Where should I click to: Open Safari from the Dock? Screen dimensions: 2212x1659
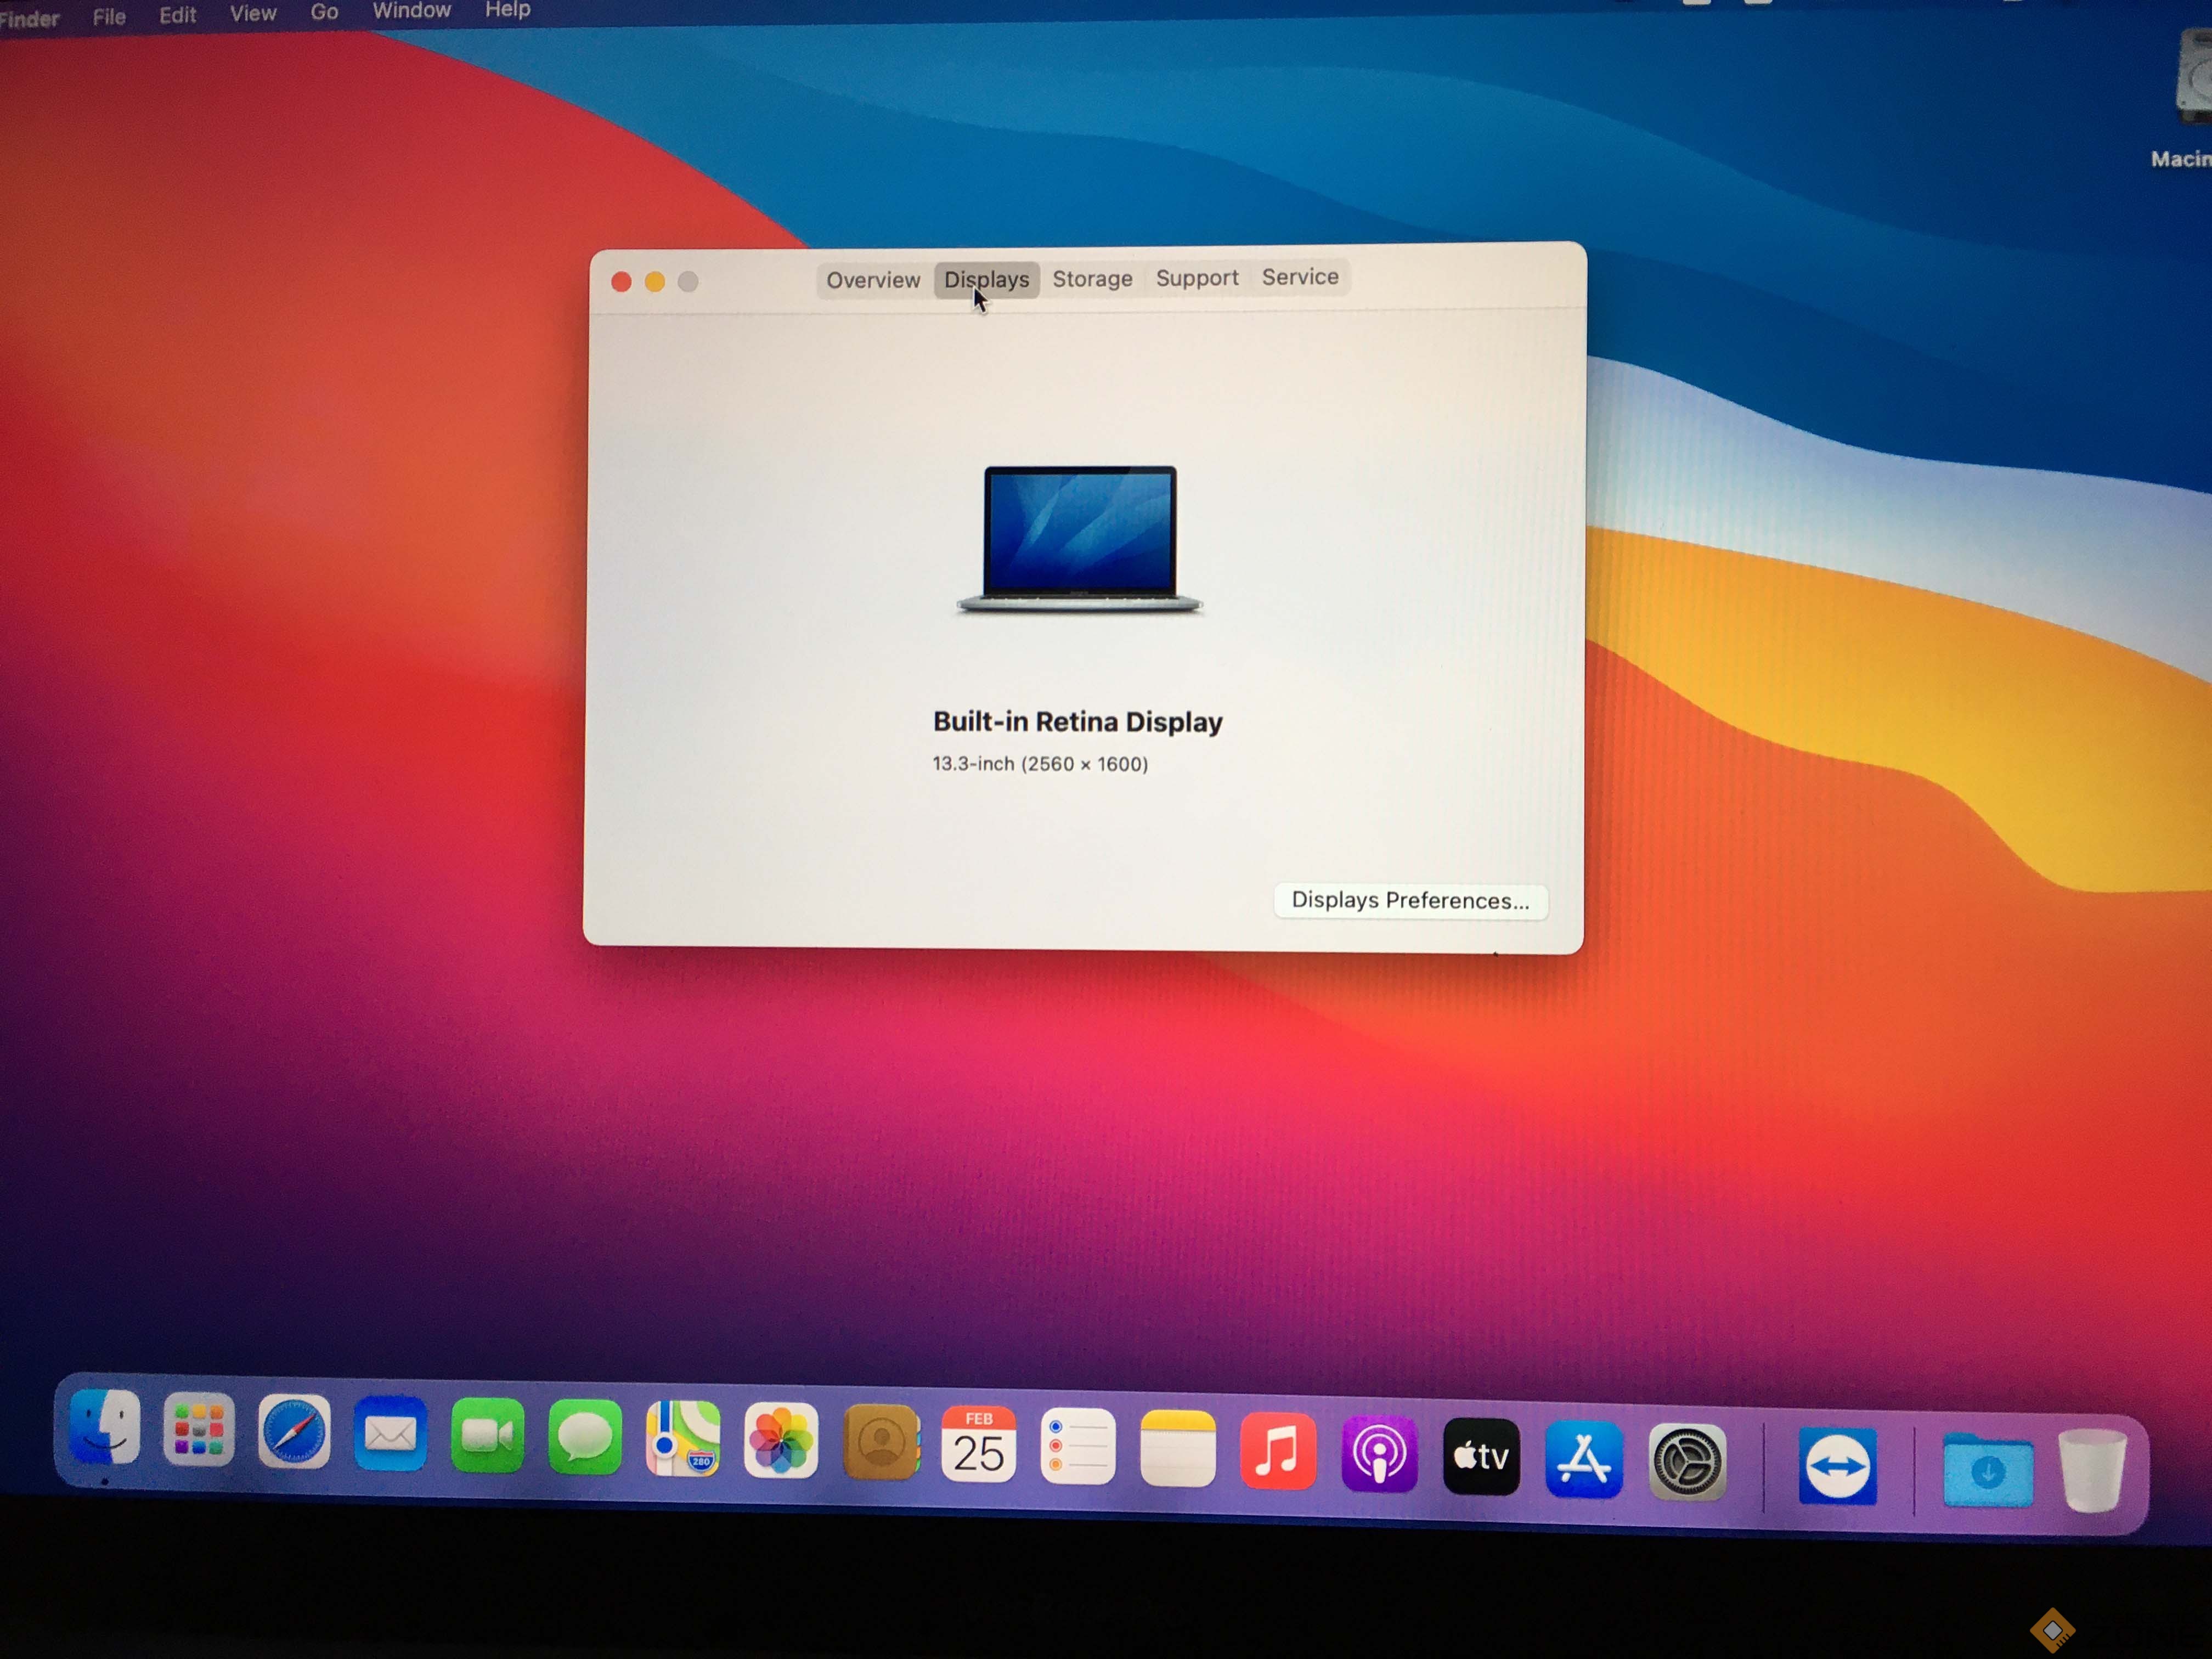pyautogui.click(x=293, y=1431)
